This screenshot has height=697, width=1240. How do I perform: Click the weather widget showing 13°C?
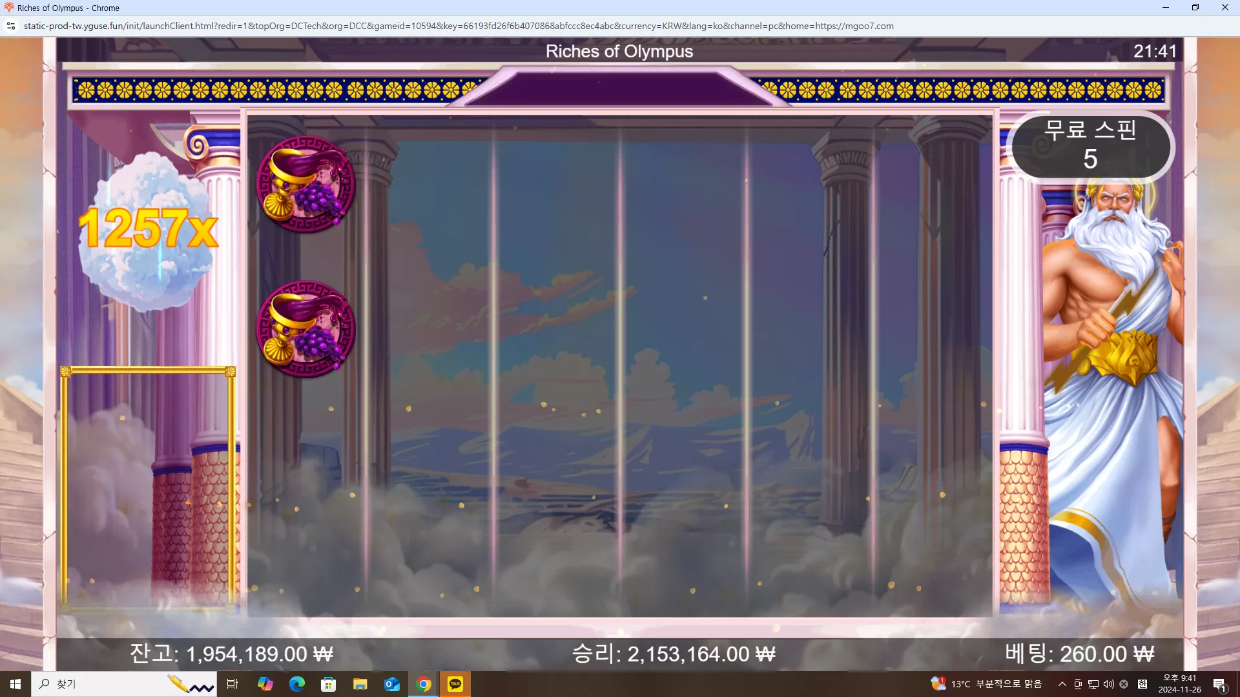[x=986, y=684]
